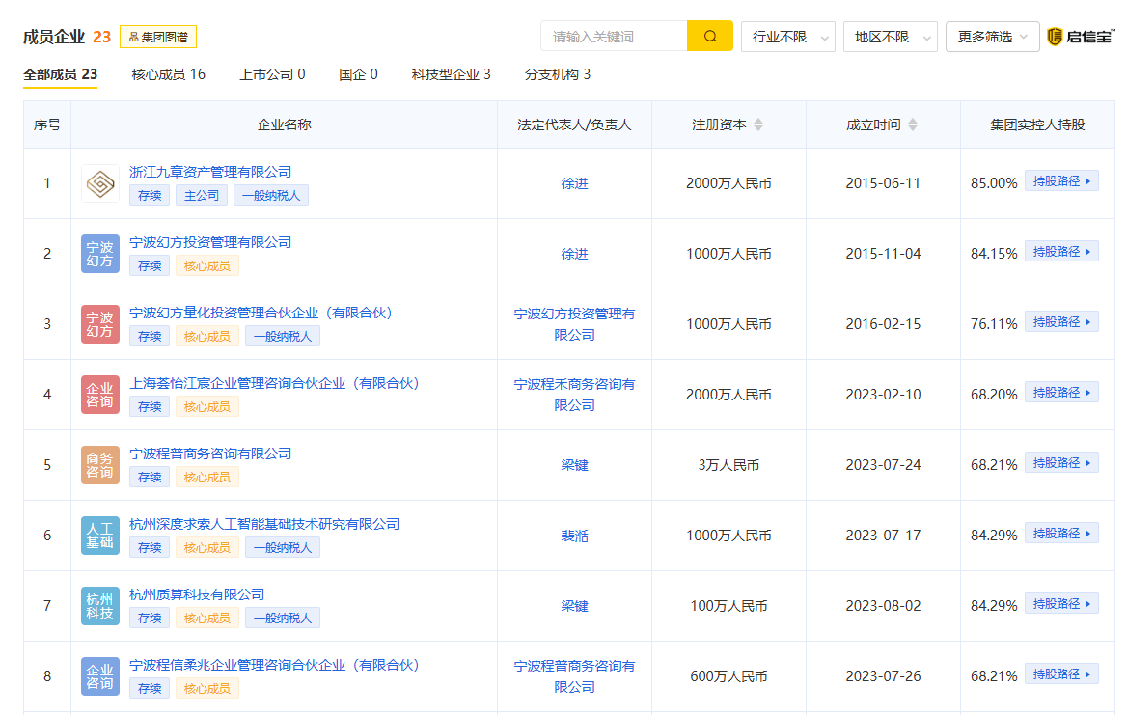1127x715 pixels.
Task: Switch to the 科技型企业 3 tab
Action: point(451,74)
